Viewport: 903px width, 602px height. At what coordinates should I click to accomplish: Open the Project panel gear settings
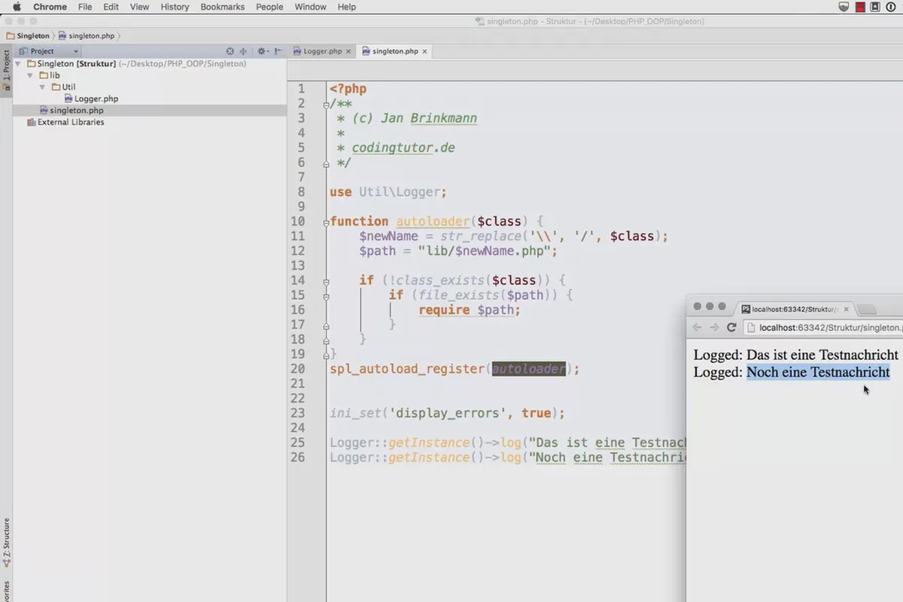coord(262,51)
